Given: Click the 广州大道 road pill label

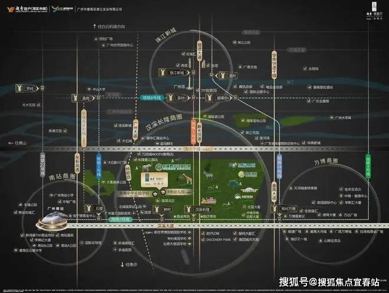Looking at the screenshot, I should click(136, 129).
